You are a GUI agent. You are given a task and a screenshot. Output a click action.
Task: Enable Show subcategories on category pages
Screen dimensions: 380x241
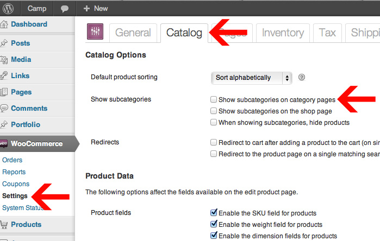[214, 100]
